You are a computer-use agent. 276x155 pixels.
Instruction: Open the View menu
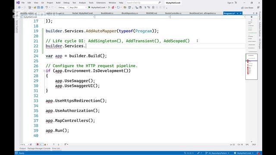36,3
